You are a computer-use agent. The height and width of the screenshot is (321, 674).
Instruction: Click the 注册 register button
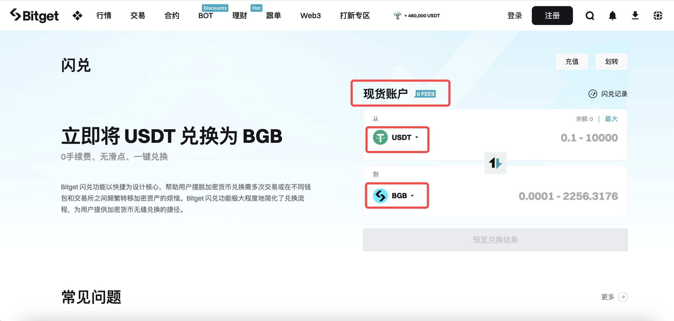click(x=552, y=16)
